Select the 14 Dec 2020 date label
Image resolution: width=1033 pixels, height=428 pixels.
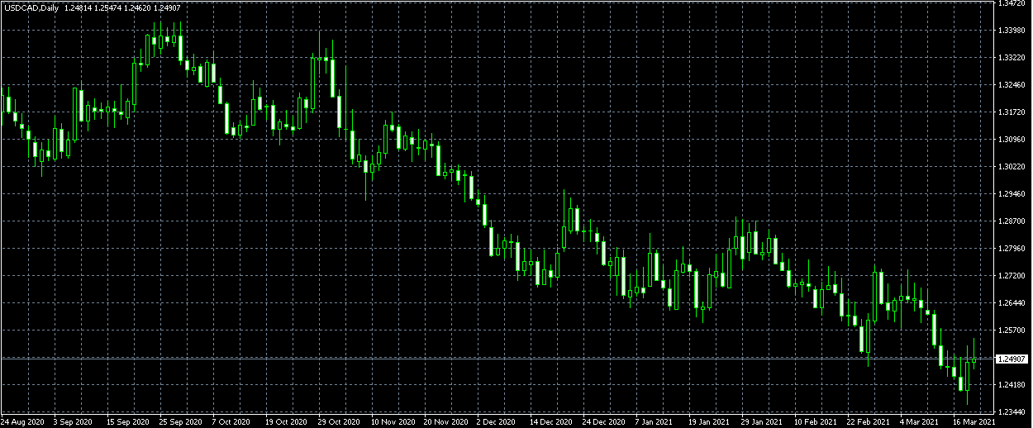click(550, 421)
